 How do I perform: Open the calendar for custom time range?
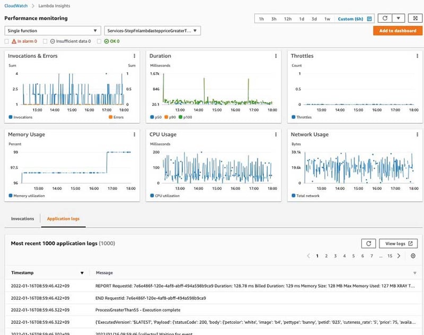coord(369,19)
